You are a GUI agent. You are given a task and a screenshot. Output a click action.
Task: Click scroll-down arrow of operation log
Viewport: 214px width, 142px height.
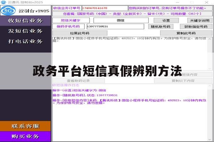210,140
